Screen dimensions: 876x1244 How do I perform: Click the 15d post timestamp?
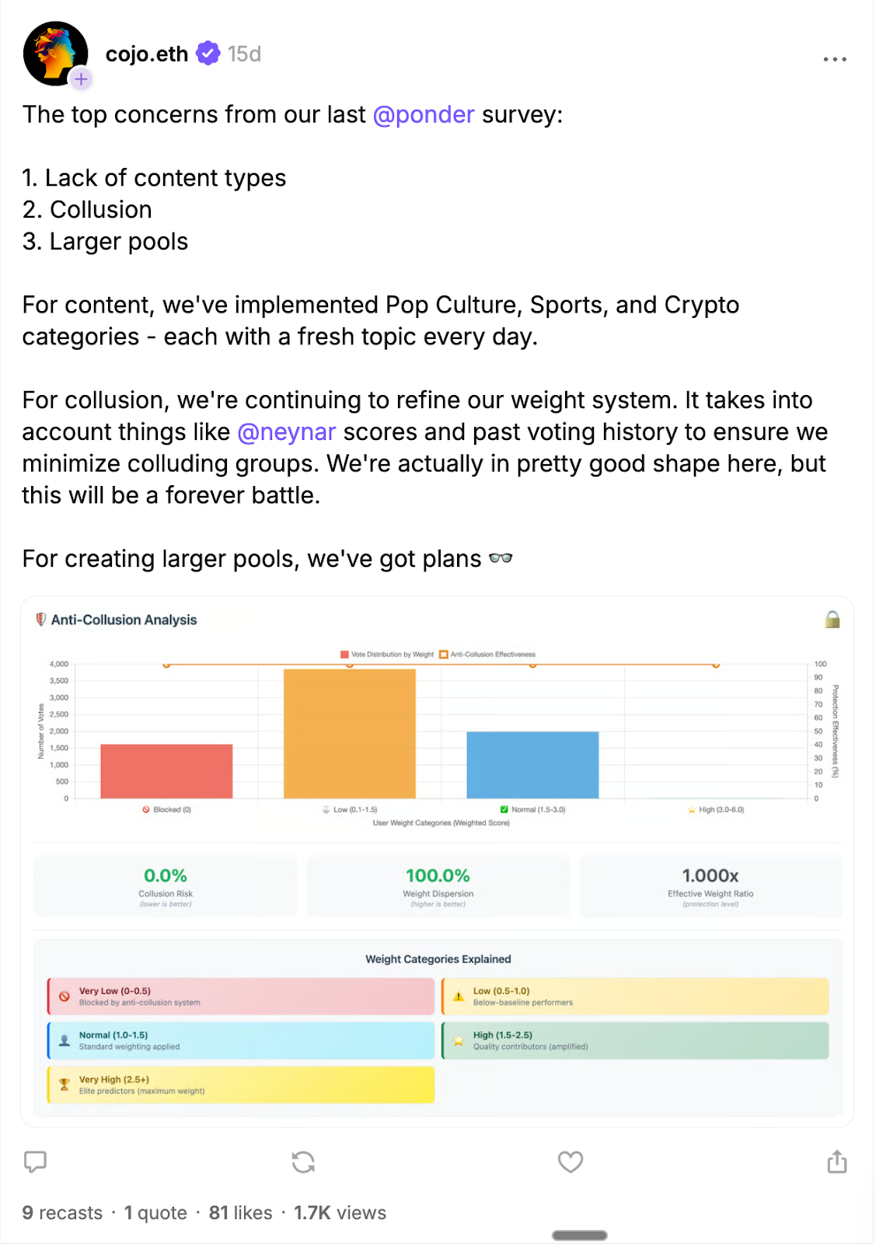[x=244, y=54]
